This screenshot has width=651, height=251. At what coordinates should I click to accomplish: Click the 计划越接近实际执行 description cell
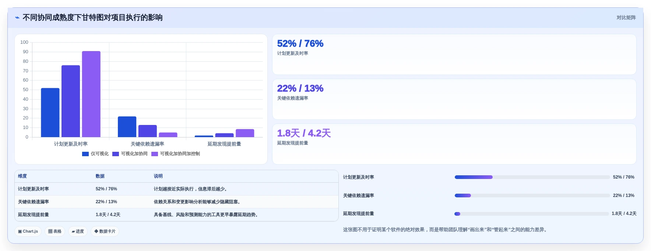191,189
